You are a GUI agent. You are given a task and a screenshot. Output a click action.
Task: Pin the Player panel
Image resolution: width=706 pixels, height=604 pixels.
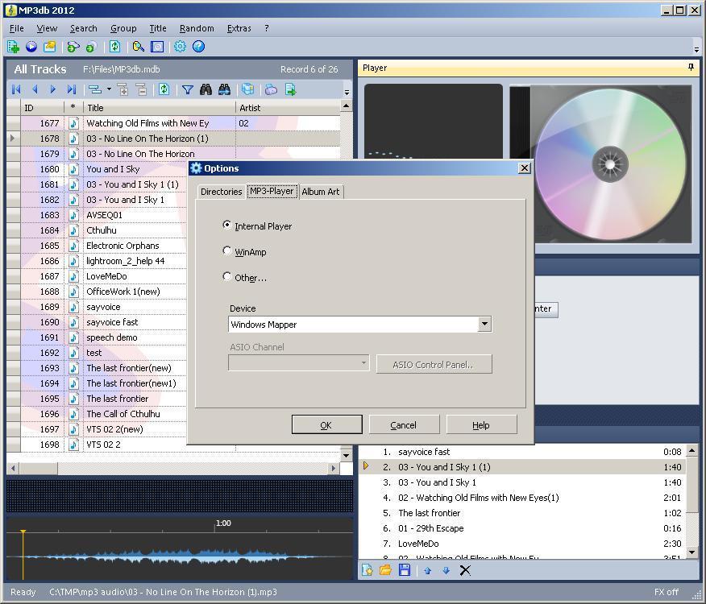(691, 68)
